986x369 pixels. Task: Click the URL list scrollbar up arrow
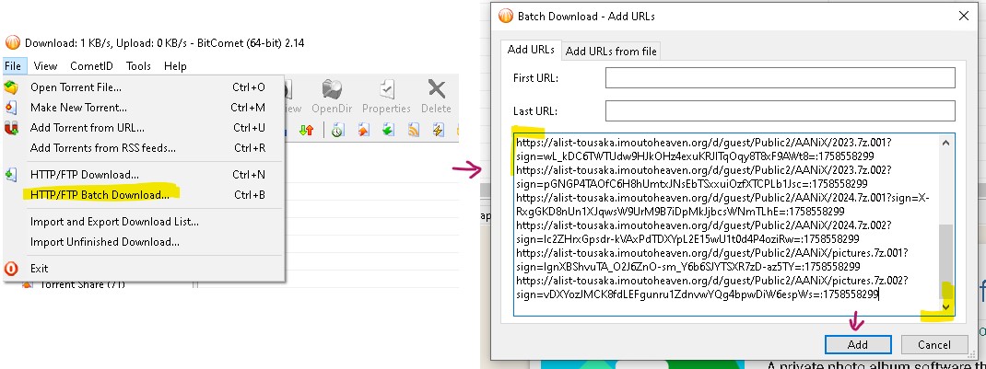point(946,142)
